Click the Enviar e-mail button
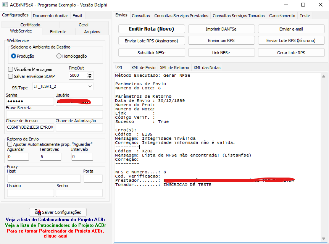This screenshot has height=244, width=329. point(291,29)
